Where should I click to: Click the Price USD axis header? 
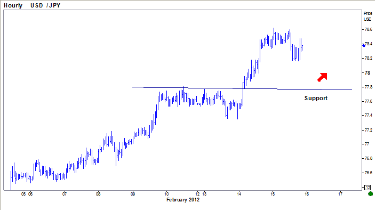pos(367,17)
